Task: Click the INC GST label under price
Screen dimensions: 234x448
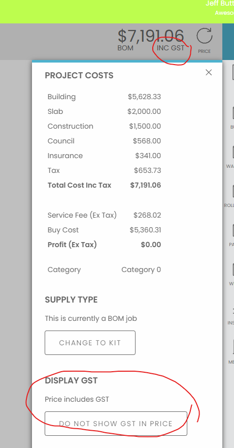Action: pyautogui.click(x=171, y=48)
